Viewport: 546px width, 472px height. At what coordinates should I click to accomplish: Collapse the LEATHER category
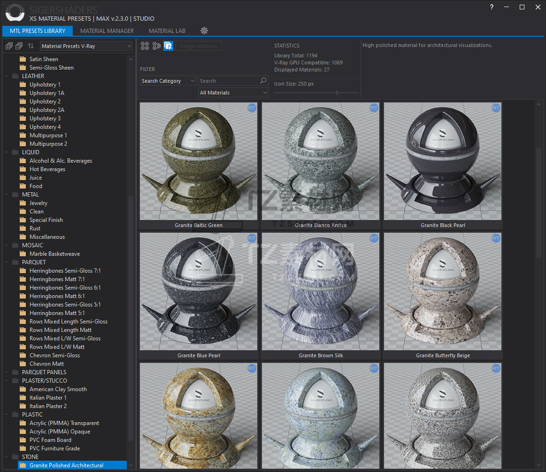6,76
